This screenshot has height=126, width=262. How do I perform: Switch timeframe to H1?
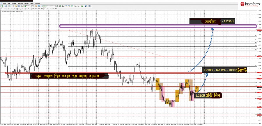pos(45,9)
